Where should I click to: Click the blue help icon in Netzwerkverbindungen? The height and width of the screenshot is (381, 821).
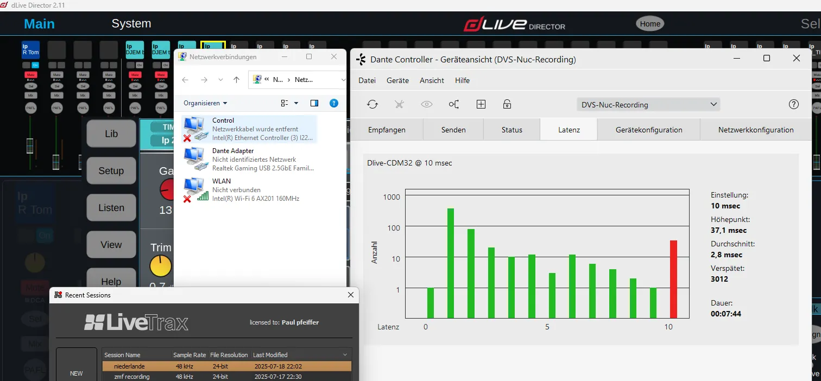334,103
